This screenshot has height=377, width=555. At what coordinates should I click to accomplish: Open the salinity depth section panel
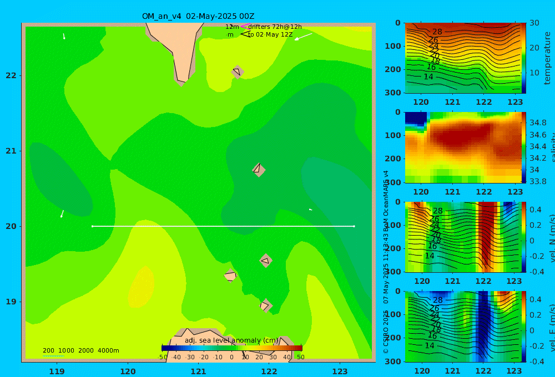[x=463, y=147]
